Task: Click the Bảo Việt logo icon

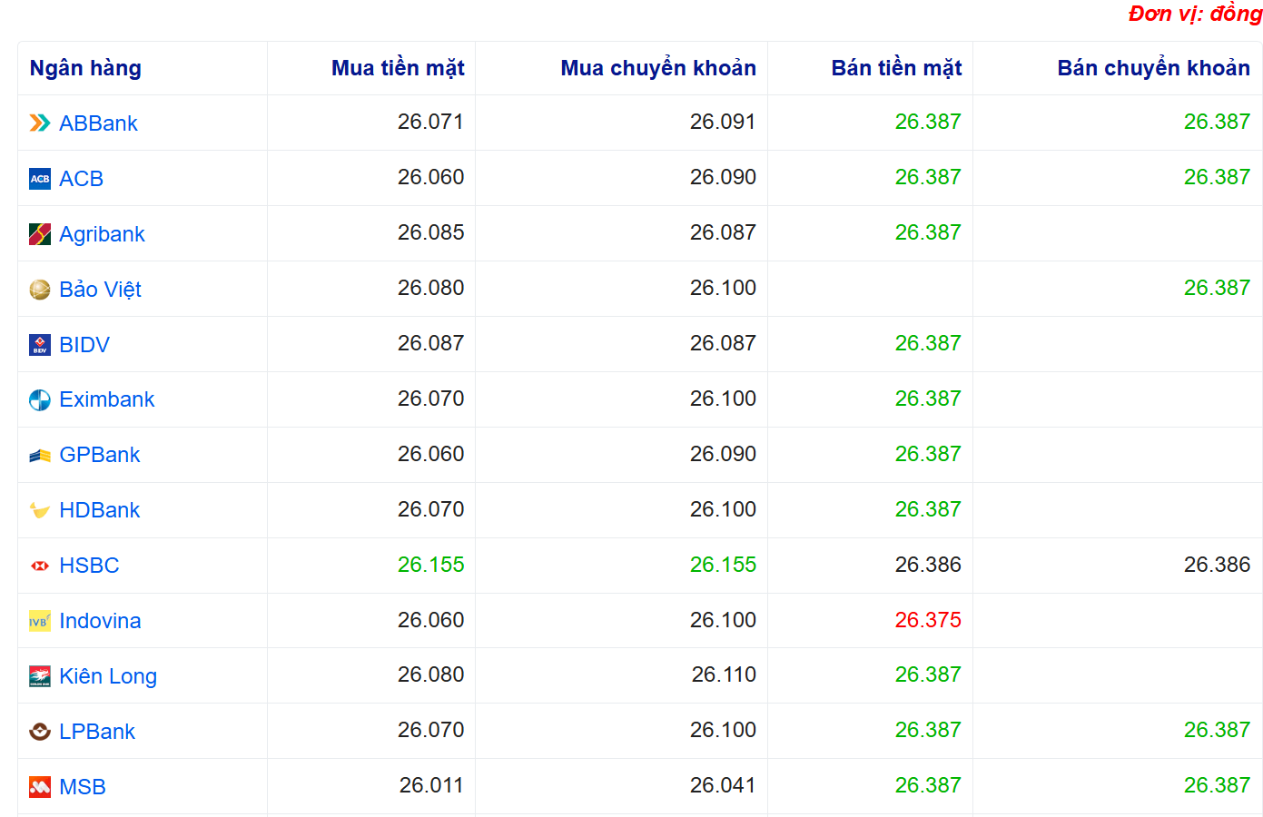Action: coord(39,290)
